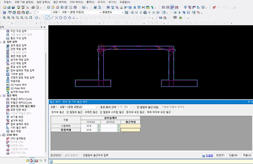Pin the input tree panel
The height and width of the screenshot is (164, 253).
pyautogui.click(x=41, y=27)
